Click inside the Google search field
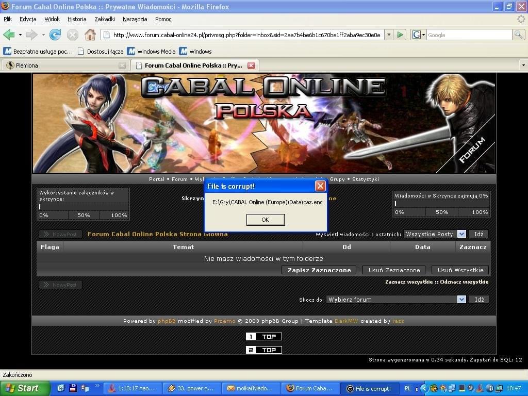 tap(469, 35)
